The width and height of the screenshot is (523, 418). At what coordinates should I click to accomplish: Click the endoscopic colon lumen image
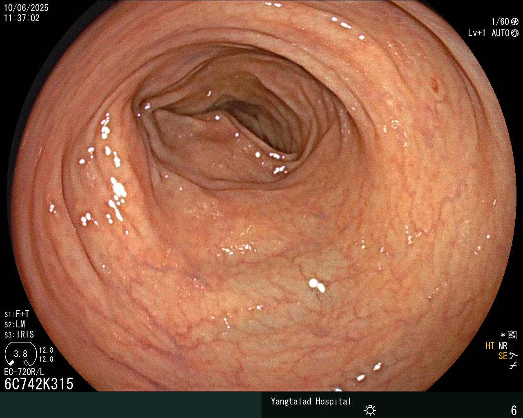click(x=261, y=196)
